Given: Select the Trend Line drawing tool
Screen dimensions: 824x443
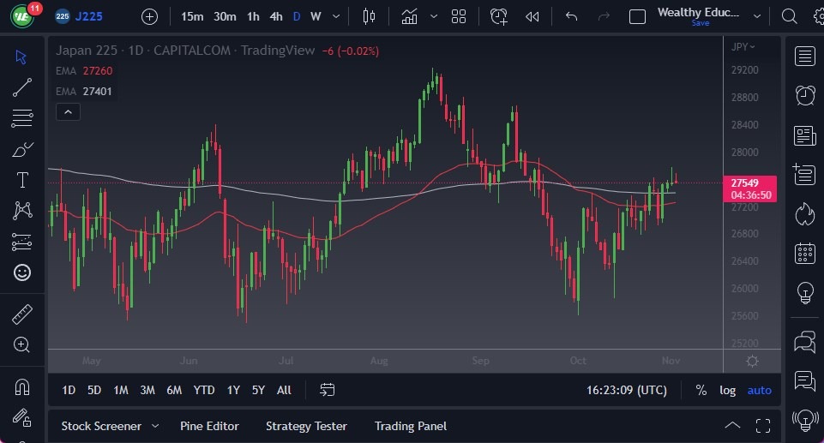Looking at the screenshot, I should pyautogui.click(x=22, y=87).
